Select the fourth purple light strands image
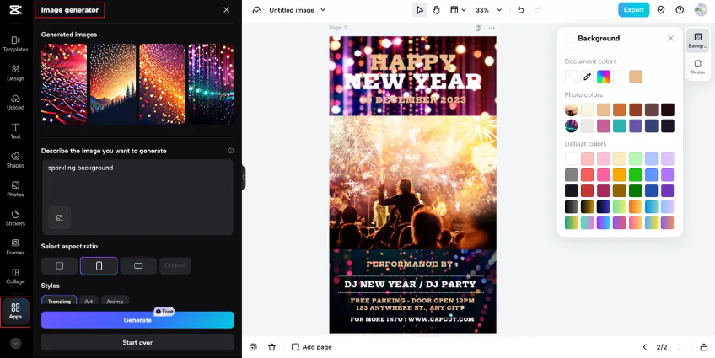715x358 pixels. tap(212, 83)
